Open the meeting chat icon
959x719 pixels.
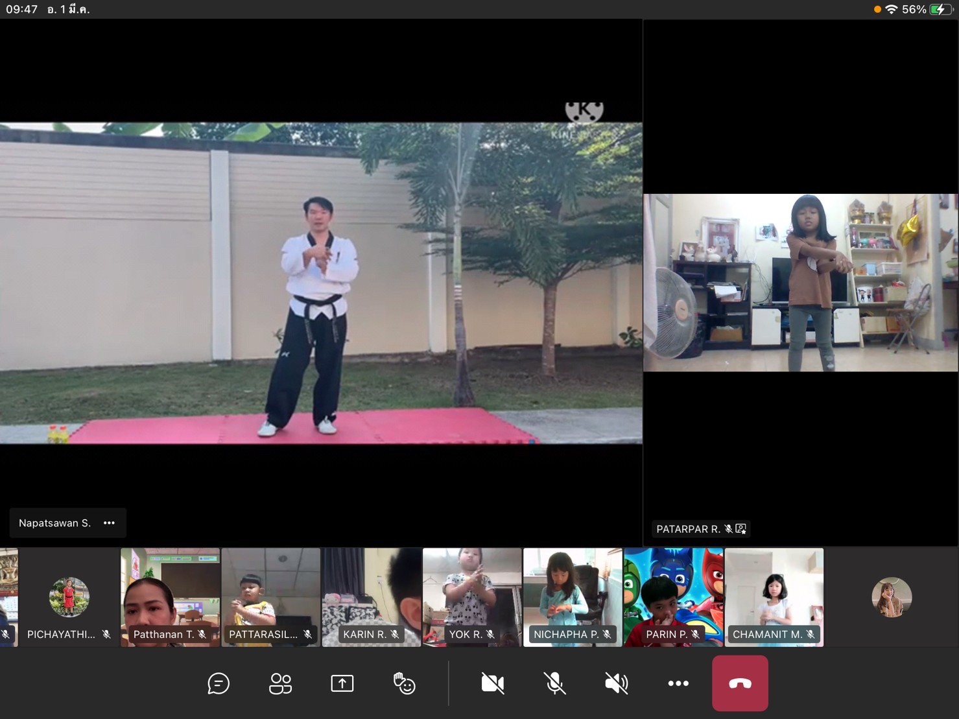[x=219, y=683]
